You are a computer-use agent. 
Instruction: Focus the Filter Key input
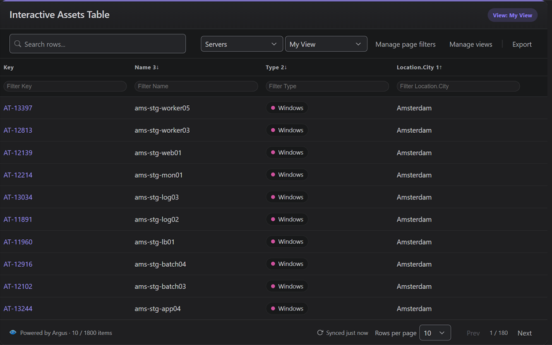point(65,86)
